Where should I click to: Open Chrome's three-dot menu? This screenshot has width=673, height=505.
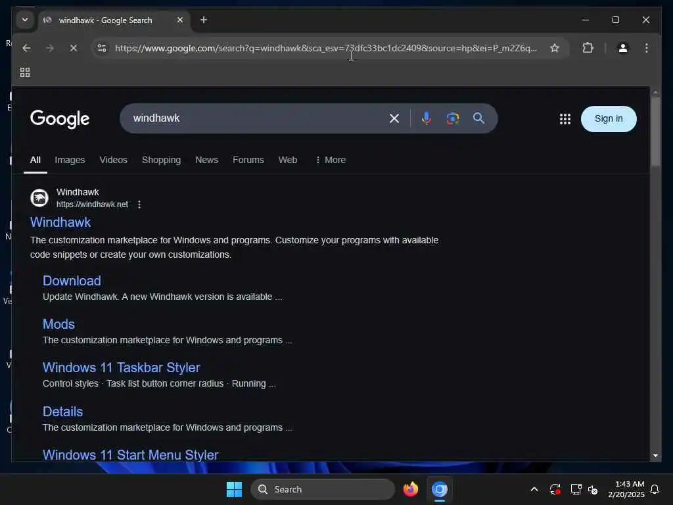click(x=647, y=48)
